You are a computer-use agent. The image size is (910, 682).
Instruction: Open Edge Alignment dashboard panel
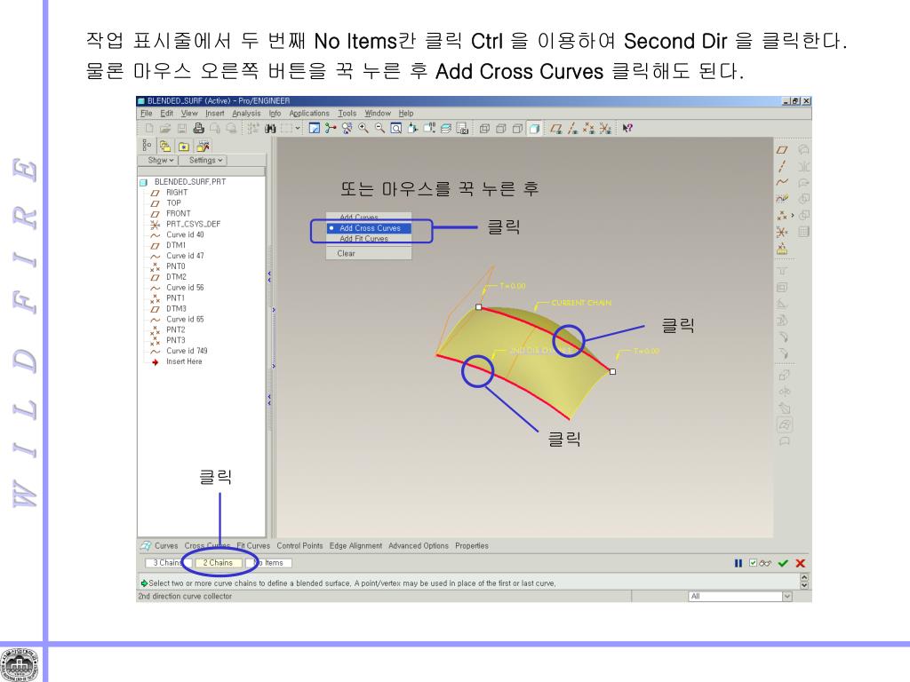point(355,546)
